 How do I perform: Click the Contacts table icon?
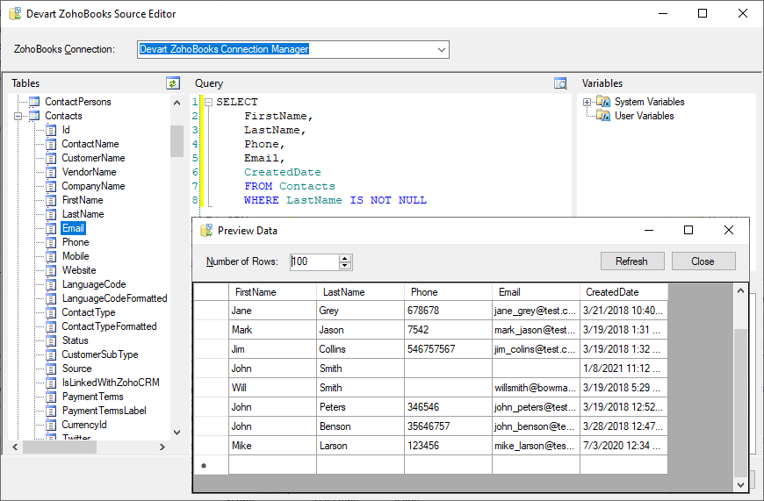pos(34,116)
